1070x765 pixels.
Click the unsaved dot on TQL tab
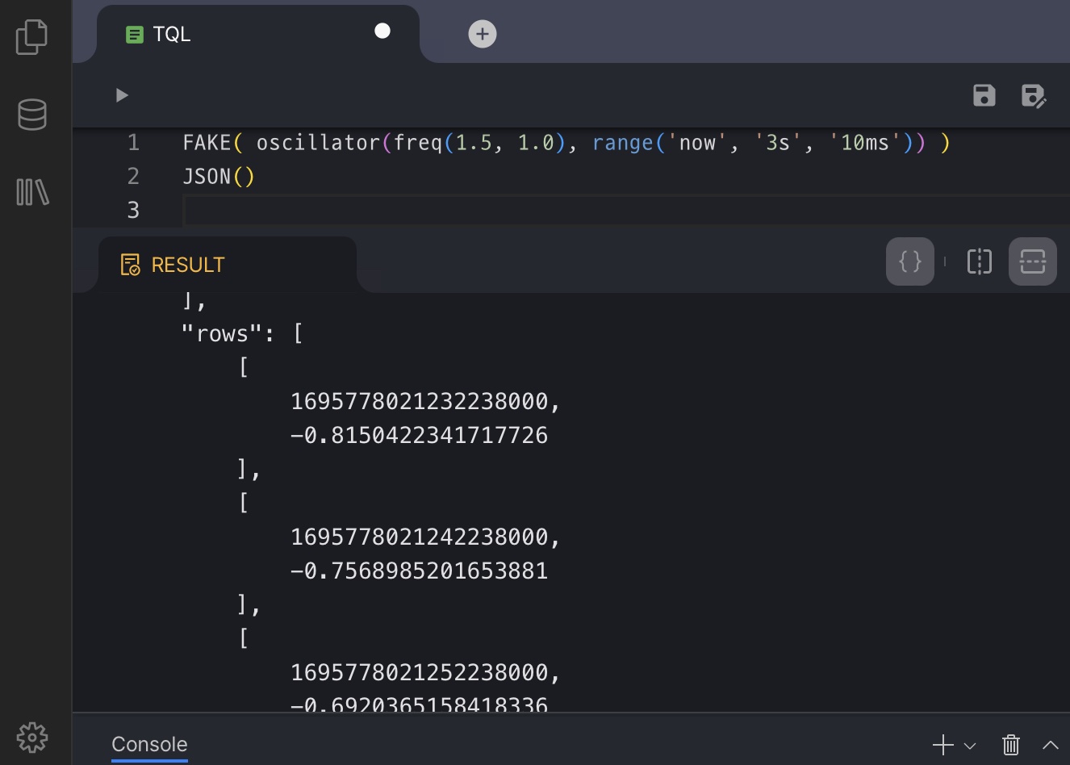click(x=382, y=31)
